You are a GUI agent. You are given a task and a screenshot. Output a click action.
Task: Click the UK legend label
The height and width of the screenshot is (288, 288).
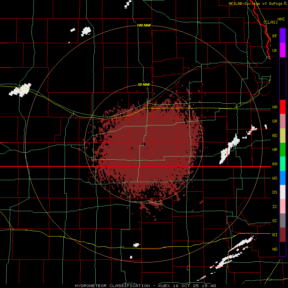[275, 50]
